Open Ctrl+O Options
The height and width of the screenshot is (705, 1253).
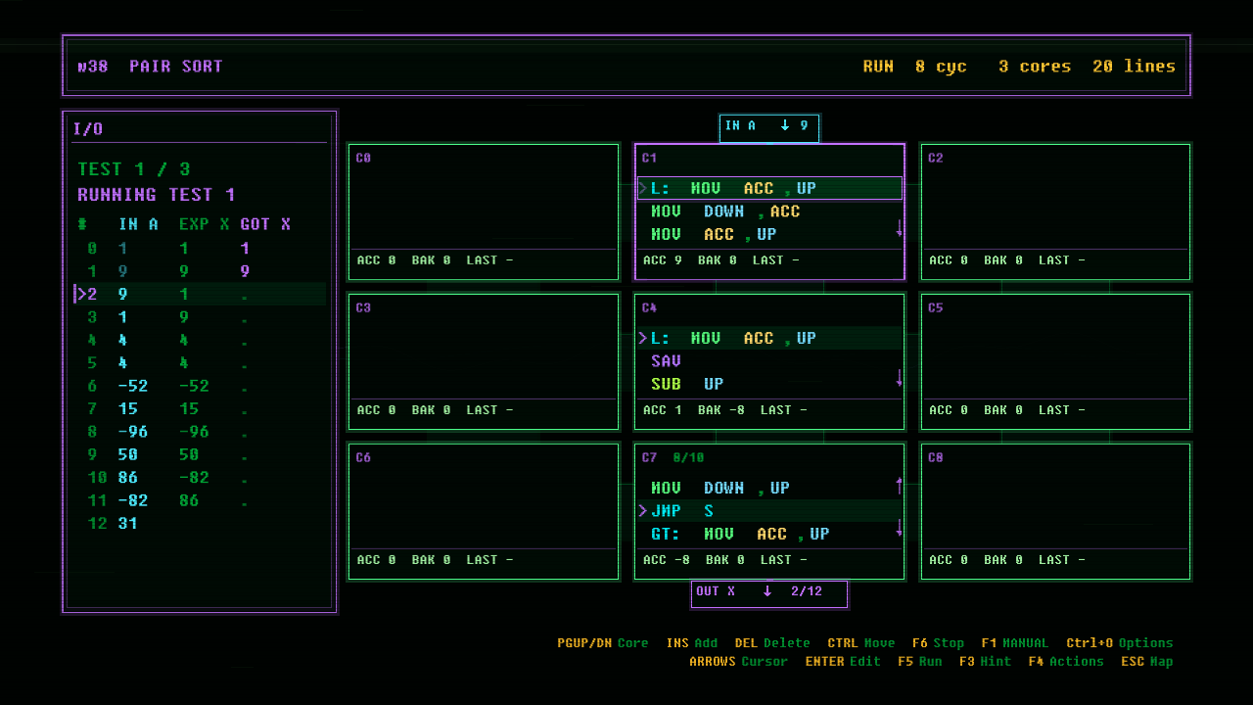1120,643
